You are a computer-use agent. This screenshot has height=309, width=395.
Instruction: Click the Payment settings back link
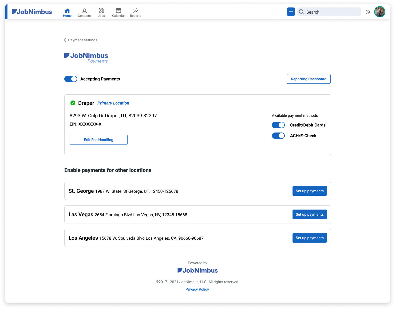point(83,40)
